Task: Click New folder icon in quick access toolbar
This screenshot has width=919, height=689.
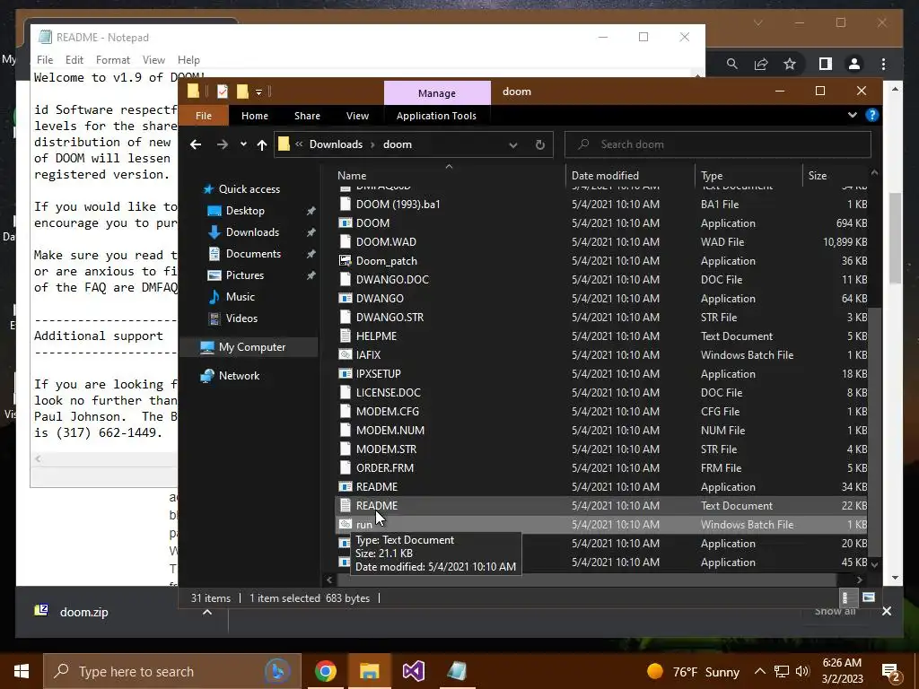Action: [242, 92]
